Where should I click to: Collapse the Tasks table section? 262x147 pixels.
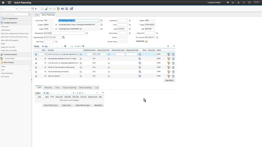174,46
